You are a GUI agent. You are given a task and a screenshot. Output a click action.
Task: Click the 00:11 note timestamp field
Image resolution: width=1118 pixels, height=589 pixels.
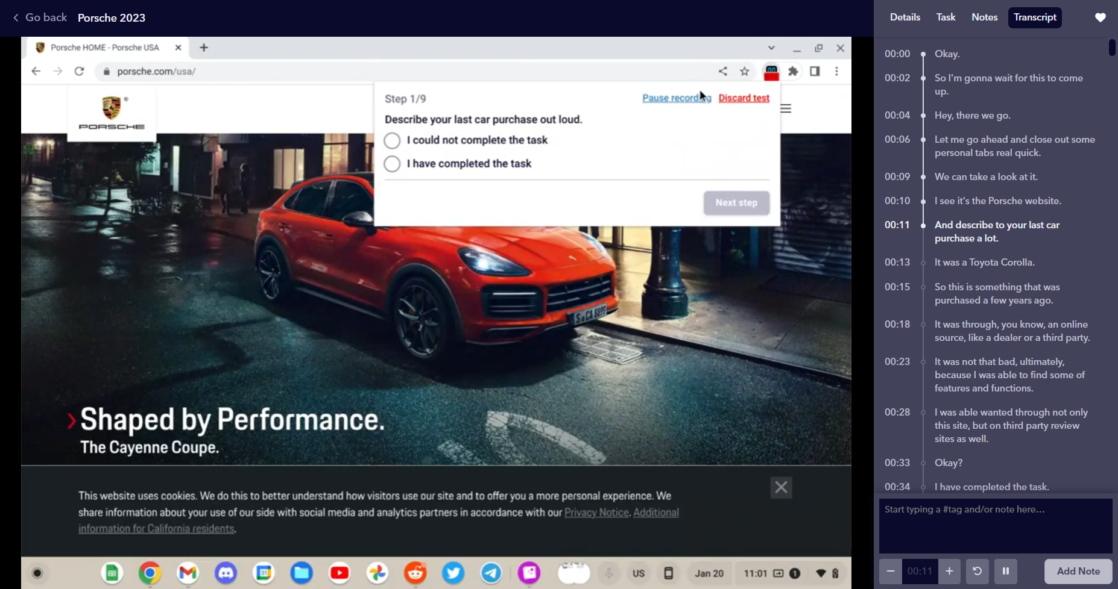920,571
